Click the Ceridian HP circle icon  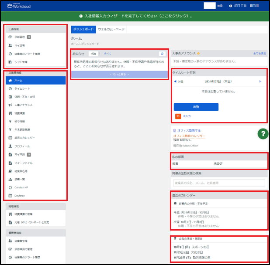[10, 187]
